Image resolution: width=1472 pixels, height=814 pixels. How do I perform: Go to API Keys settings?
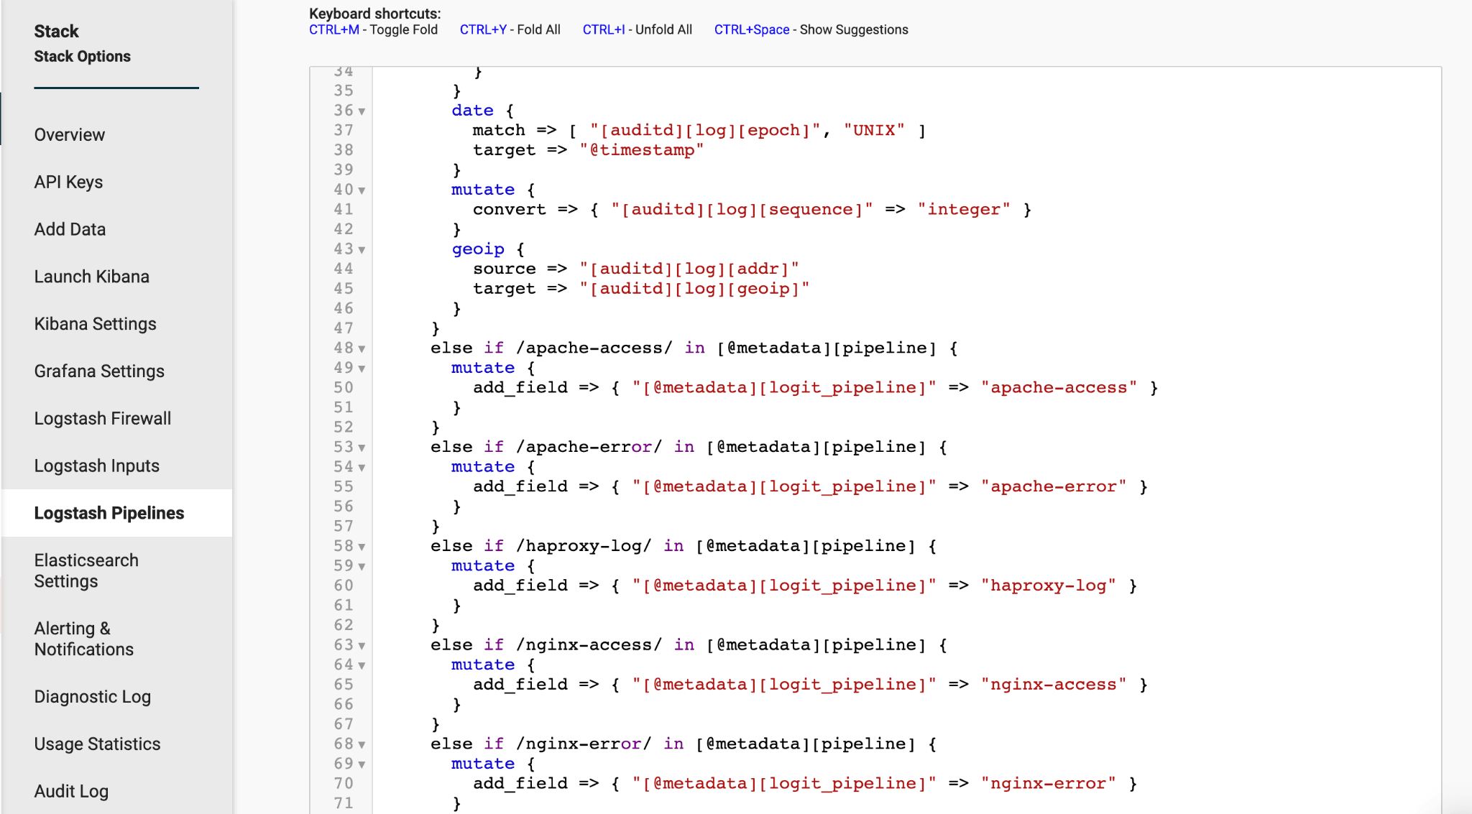click(x=68, y=182)
